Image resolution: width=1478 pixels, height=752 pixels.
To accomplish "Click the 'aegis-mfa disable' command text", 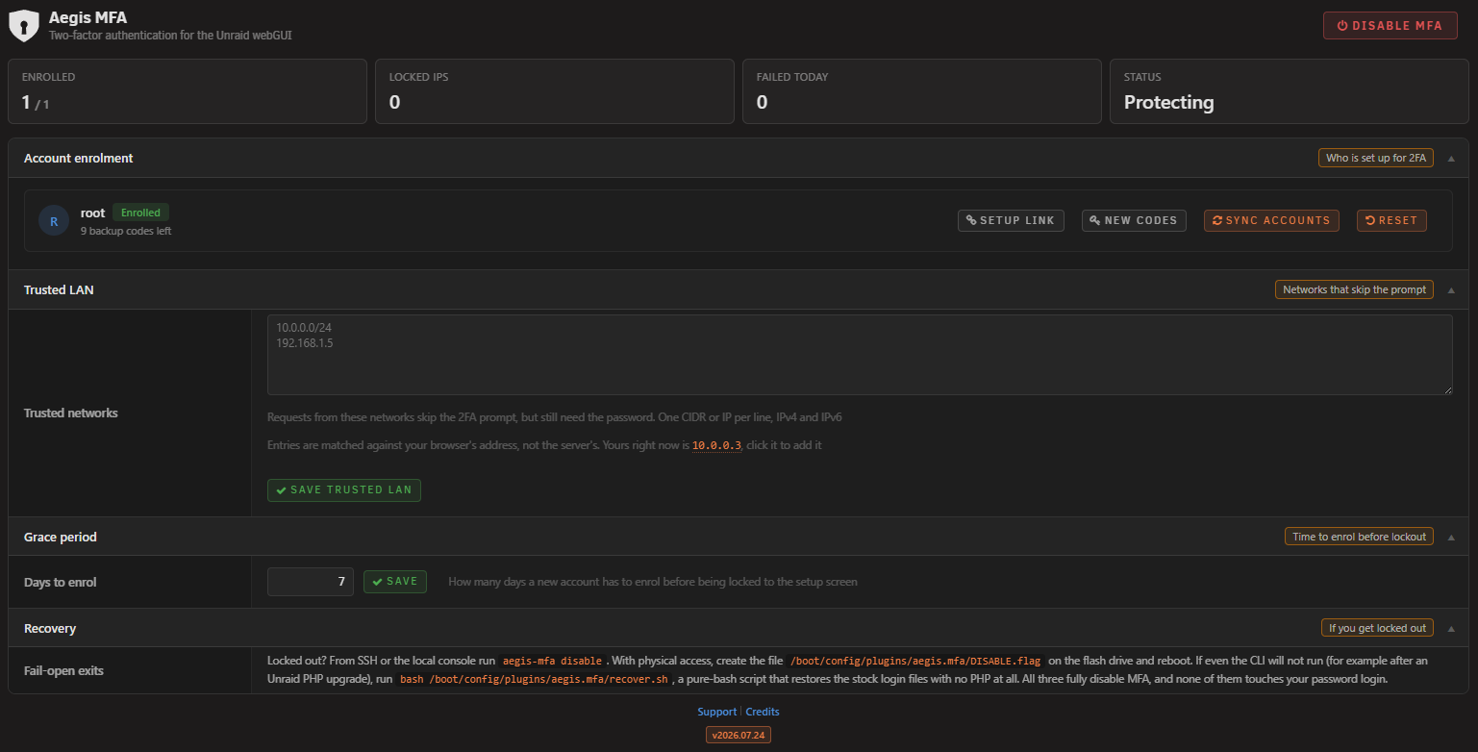I will [x=552, y=662].
